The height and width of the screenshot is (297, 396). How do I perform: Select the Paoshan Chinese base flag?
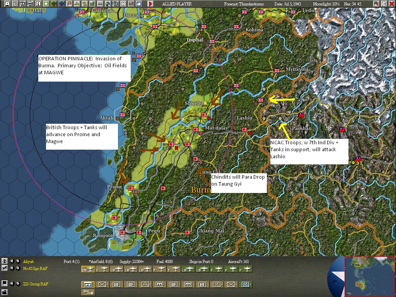click(301, 114)
